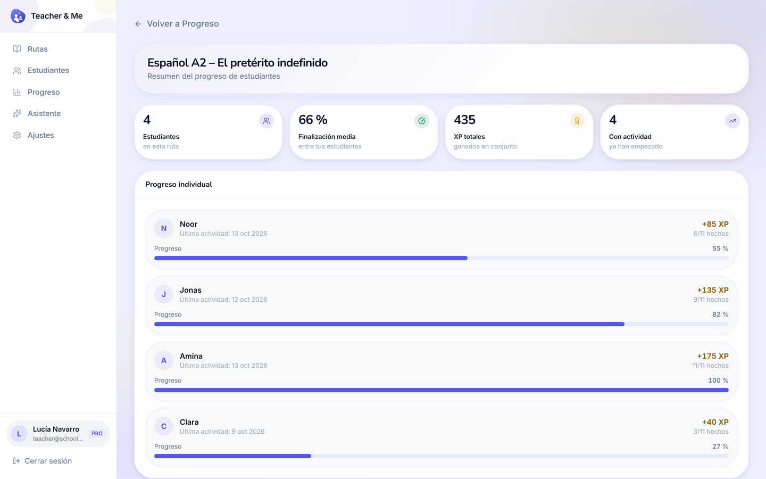
Task: Click the award icon on XP totales card
Action: 577,121
